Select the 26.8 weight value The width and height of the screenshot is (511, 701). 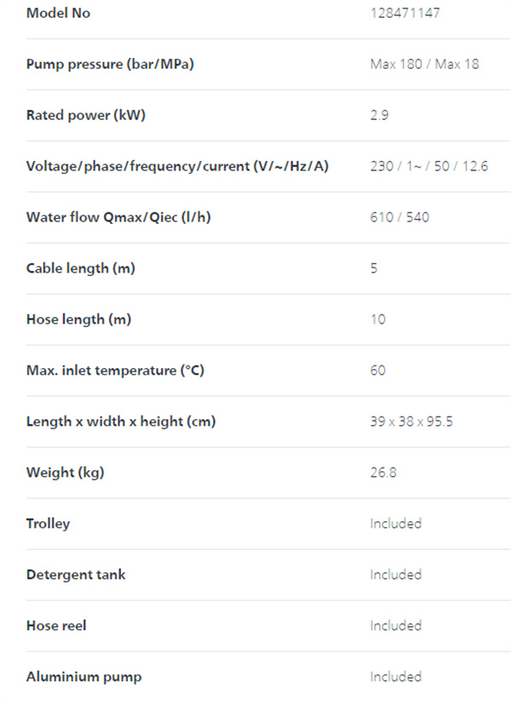pos(383,473)
